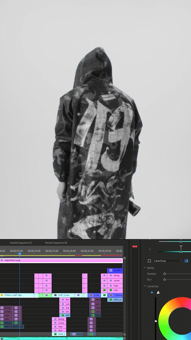Select the 7_AE.mo clip
The image size is (191, 340).
tap(115, 295)
